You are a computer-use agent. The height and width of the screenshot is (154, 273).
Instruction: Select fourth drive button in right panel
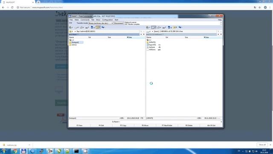(x=164, y=27)
